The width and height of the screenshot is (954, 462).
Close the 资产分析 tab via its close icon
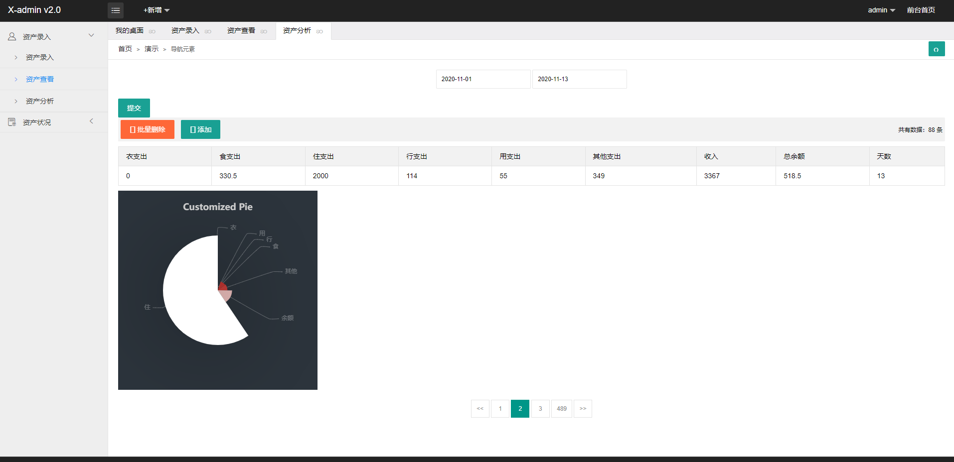point(319,31)
